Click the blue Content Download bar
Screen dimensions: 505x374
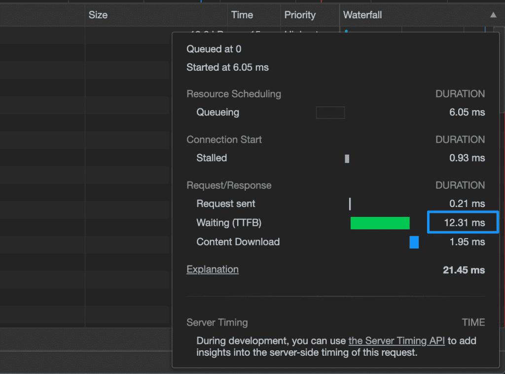(414, 242)
